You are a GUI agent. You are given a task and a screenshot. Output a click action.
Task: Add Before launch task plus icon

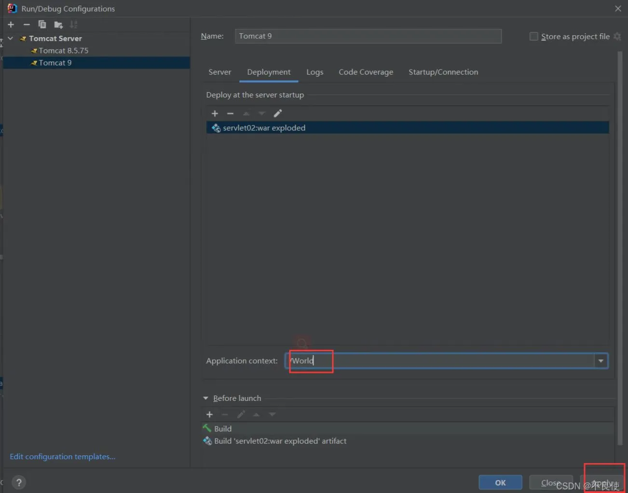(x=209, y=414)
